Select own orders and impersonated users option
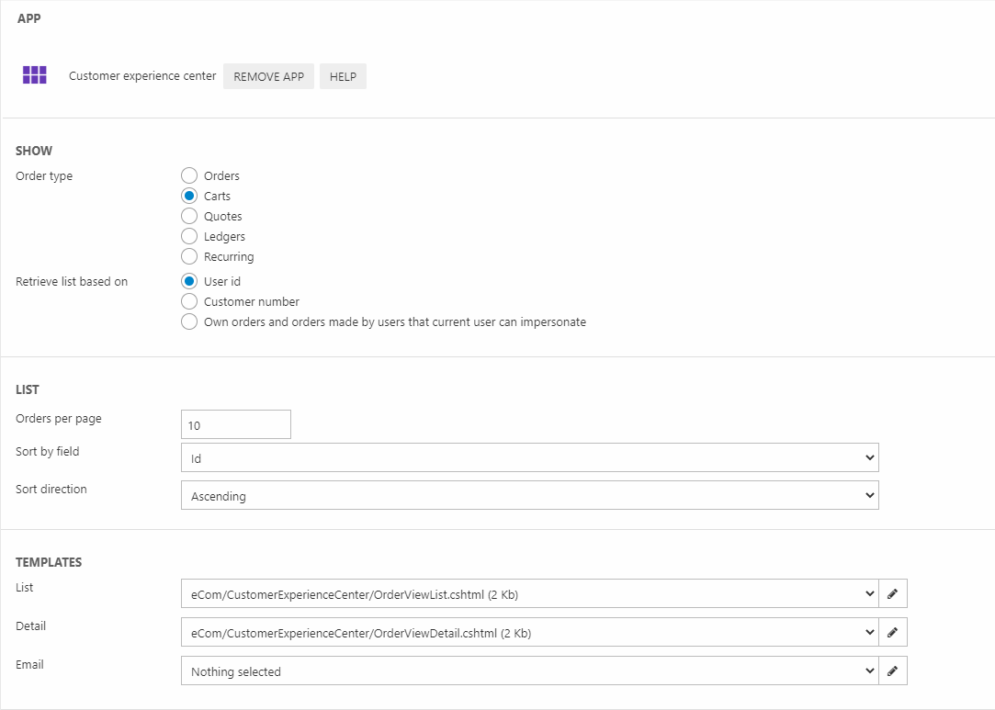Screen dimensions: 995x710 (x=189, y=321)
